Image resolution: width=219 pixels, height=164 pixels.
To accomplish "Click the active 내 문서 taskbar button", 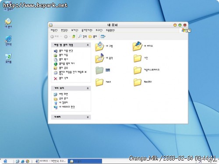I will tap(85, 161).
